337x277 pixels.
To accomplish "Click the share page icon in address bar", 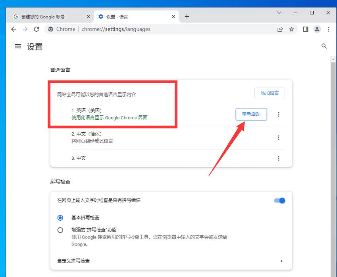I will pos(280,29).
